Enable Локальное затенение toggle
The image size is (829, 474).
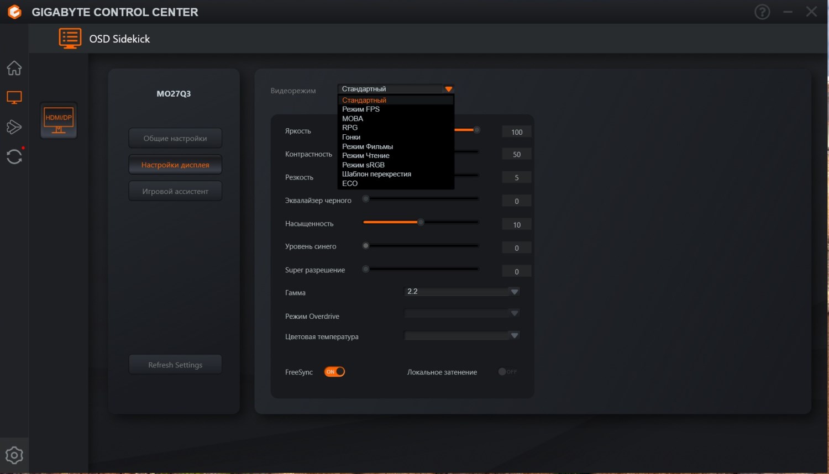507,372
